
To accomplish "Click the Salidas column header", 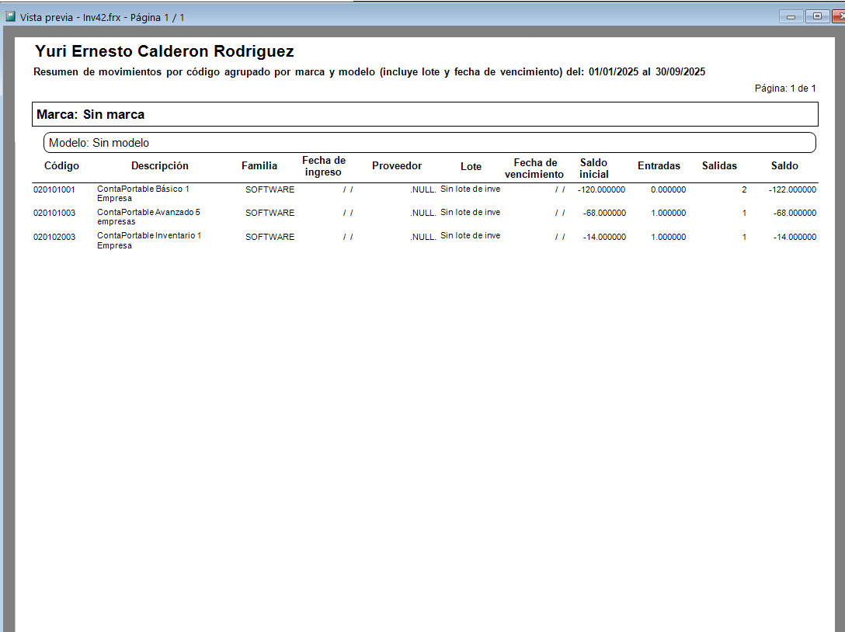I will pyautogui.click(x=719, y=166).
